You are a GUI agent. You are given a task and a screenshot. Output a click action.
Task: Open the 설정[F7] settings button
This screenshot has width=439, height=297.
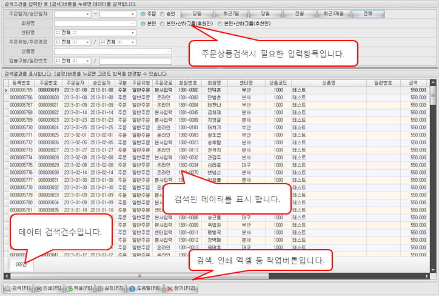[110, 289]
